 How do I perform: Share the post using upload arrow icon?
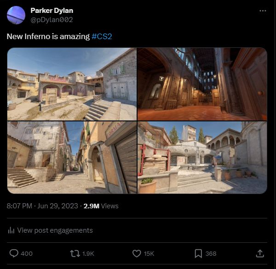[x=260, y=253]
